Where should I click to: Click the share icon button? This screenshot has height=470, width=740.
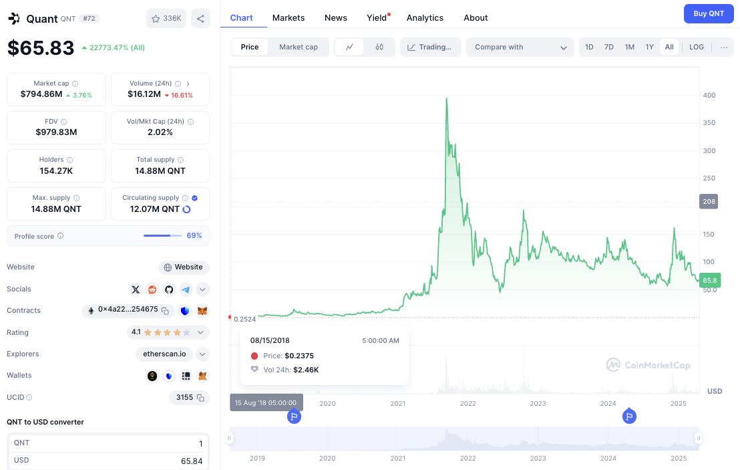200,19
